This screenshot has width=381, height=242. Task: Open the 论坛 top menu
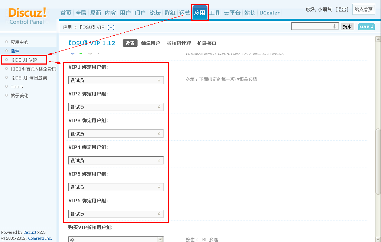tap(155, 13)
